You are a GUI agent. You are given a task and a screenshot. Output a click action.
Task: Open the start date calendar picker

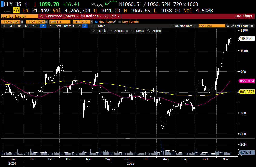coord(22,22)
